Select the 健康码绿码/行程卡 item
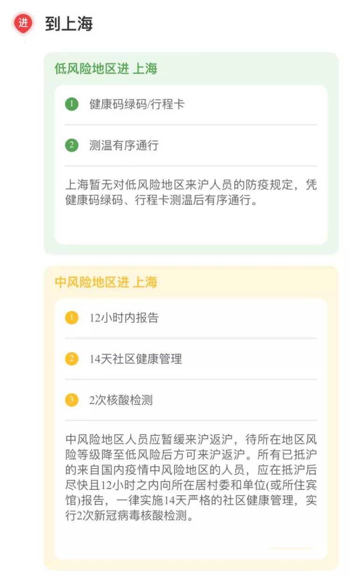Viewport: 350px width, 576px height. pyautogui.click(x=137, y=104)
